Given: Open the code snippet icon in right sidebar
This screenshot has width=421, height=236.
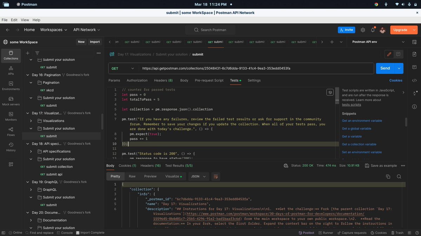Looking at the screenshot, I should pos(414,80).
